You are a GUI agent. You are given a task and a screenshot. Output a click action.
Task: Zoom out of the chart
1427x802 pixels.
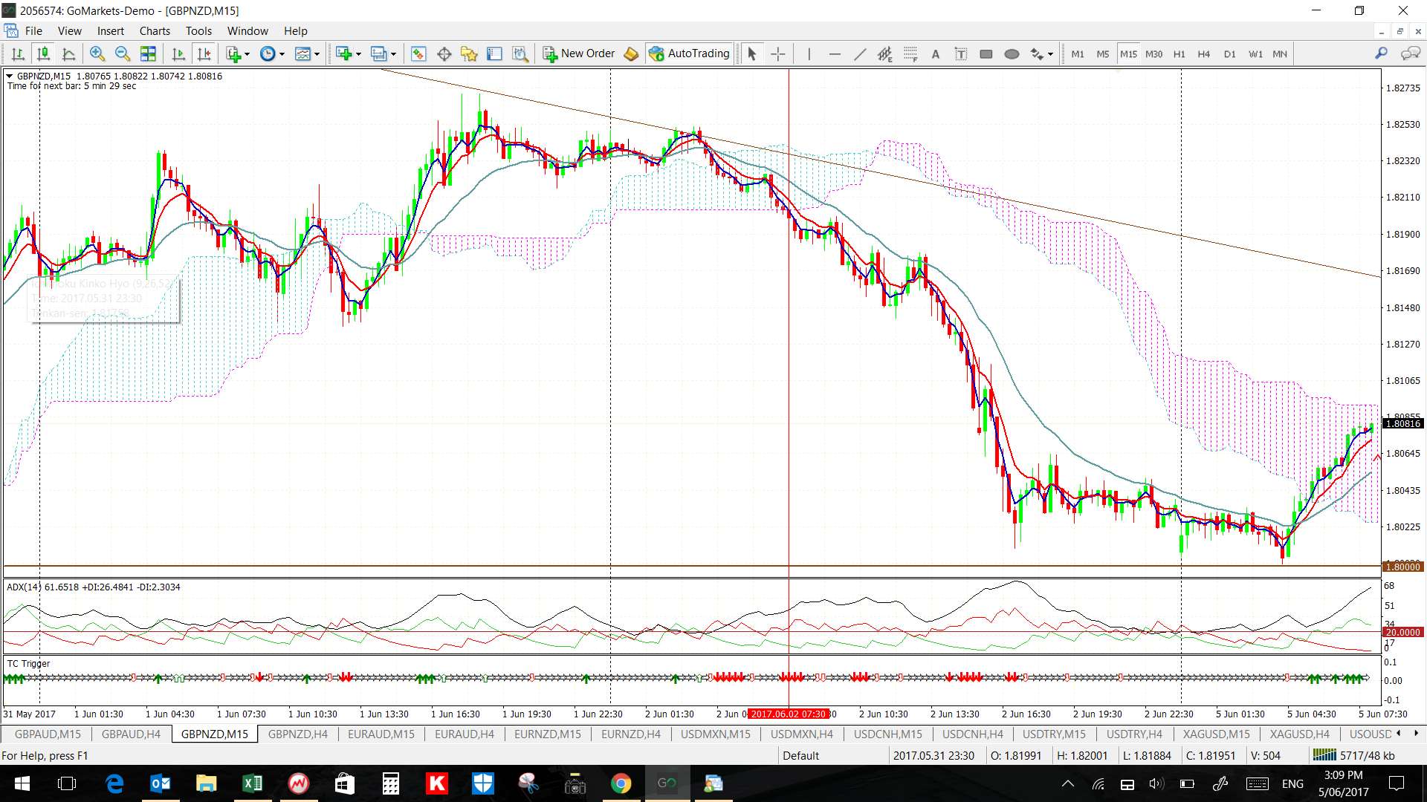click(123, 53)
